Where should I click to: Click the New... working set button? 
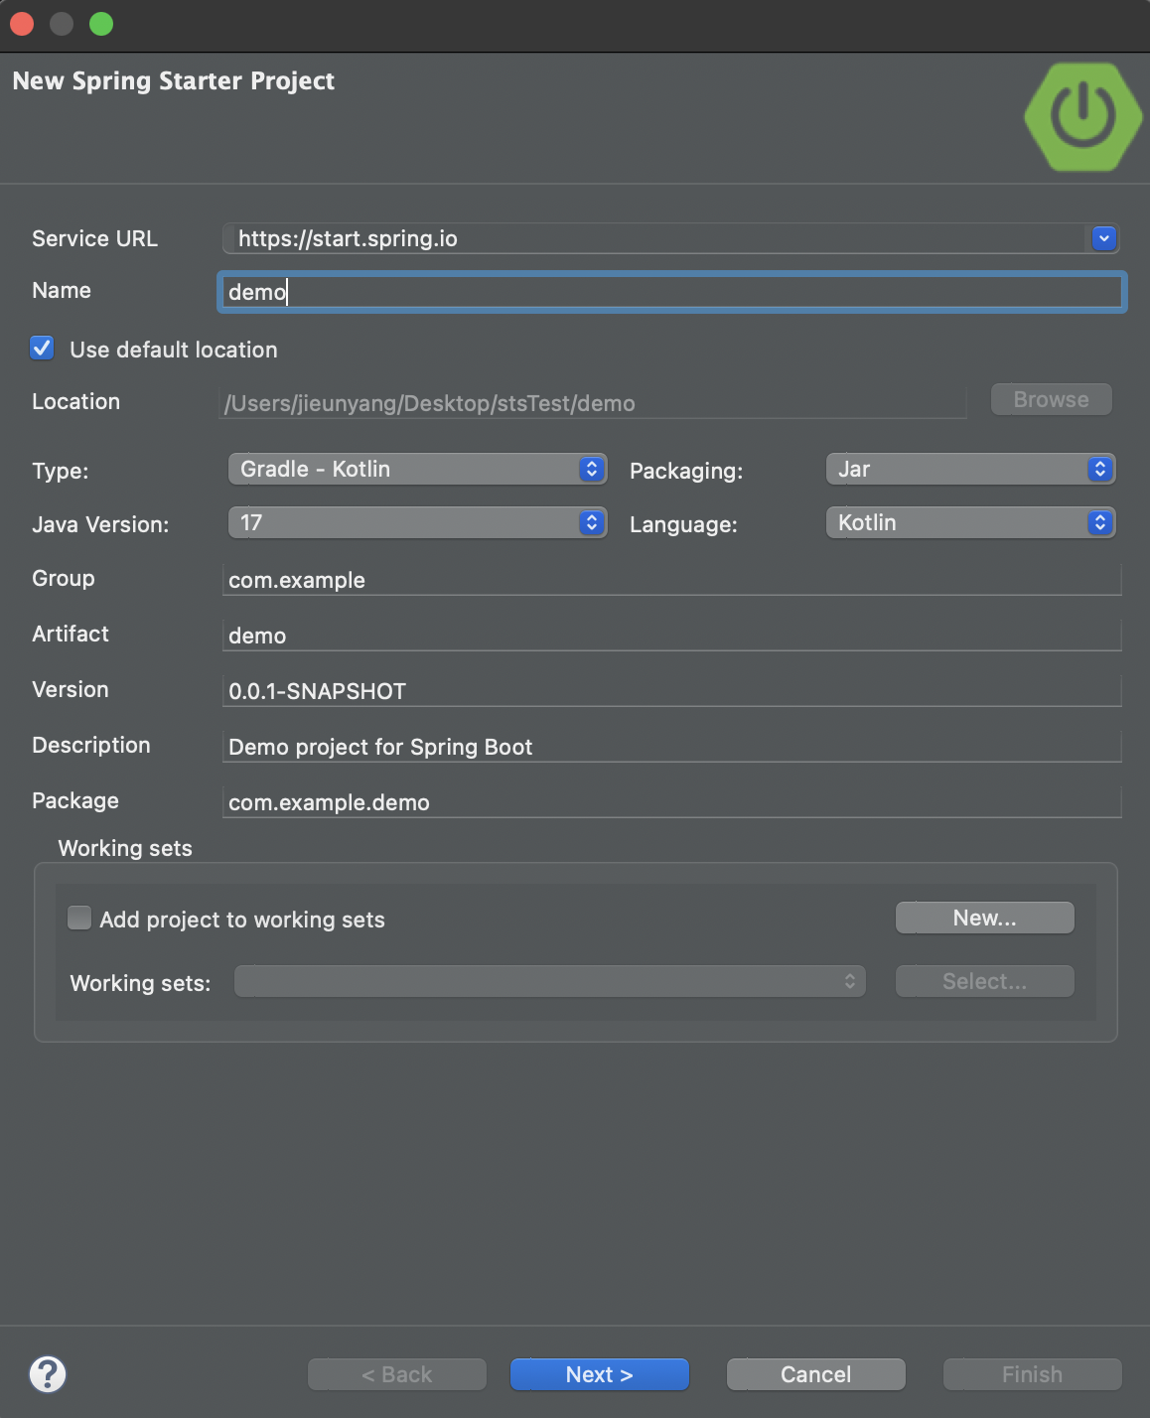pos(985,918)
